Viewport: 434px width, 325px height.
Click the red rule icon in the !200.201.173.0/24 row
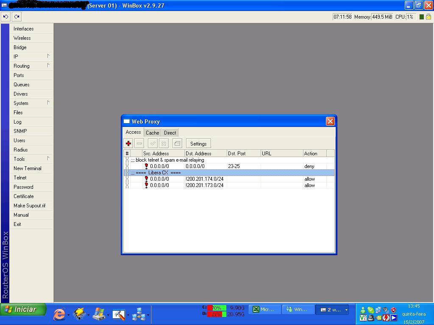click(146, 185)
